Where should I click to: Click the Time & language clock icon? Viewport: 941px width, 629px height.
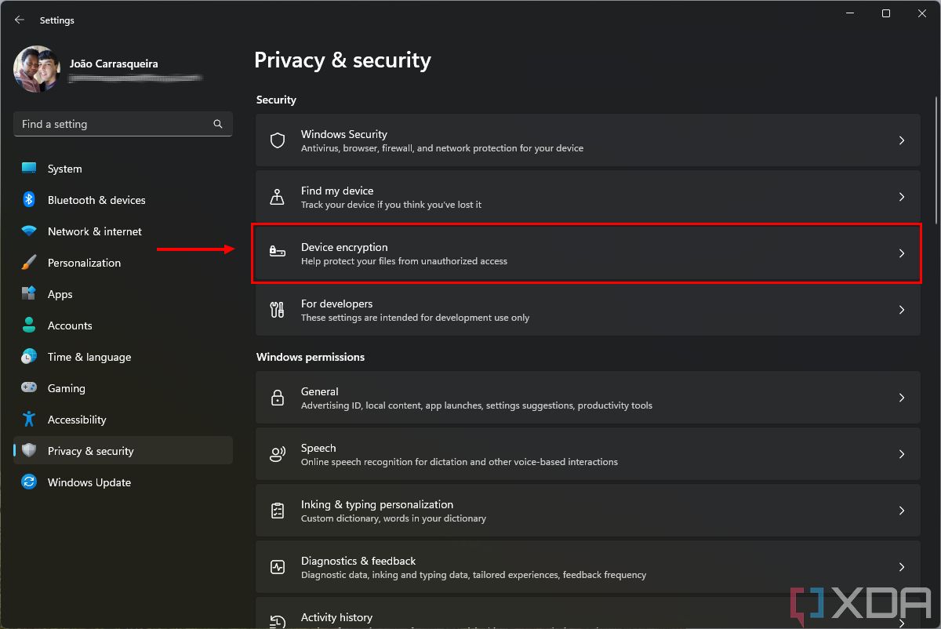[x=29, y=357]
